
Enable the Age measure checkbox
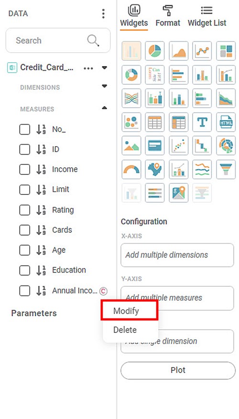[x=24, y=250]
